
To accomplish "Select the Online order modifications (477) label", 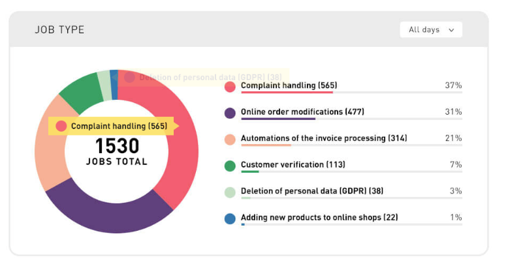I will (302, 112).
